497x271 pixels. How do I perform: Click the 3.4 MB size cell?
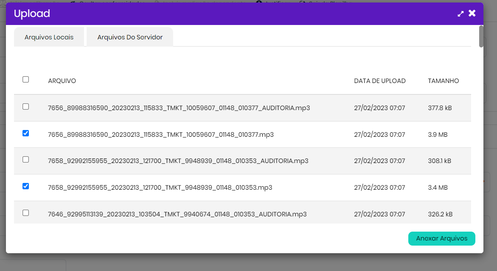coord(437,188)
